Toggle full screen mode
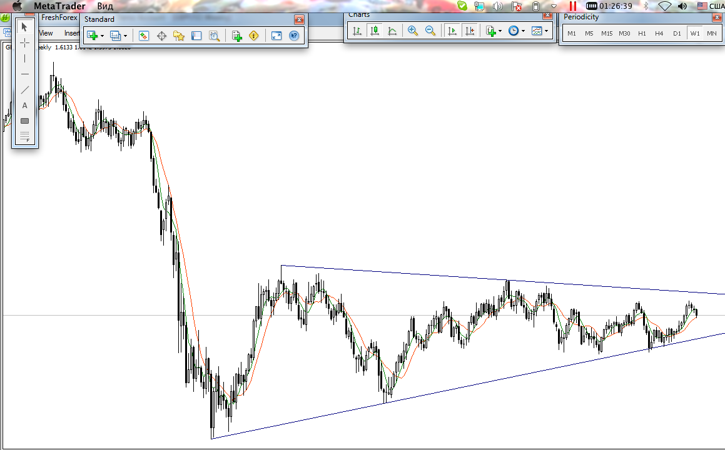Screen dimensions: 725x450 coord(276,36)
